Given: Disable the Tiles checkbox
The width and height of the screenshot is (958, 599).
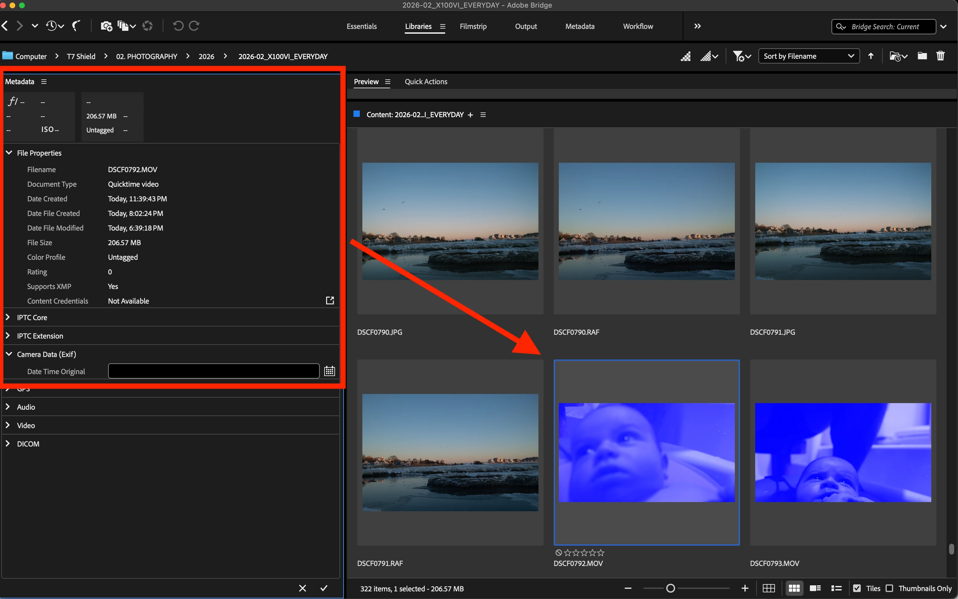Looking at the screenshot, I should 857,588.
